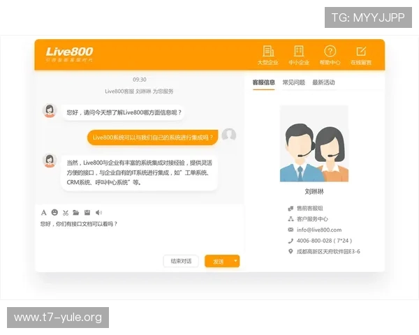The width and height of the screenshot is (419, 335).
Task: Click address 成都高新区天府软件园E3-6
Action: (328, 251)
